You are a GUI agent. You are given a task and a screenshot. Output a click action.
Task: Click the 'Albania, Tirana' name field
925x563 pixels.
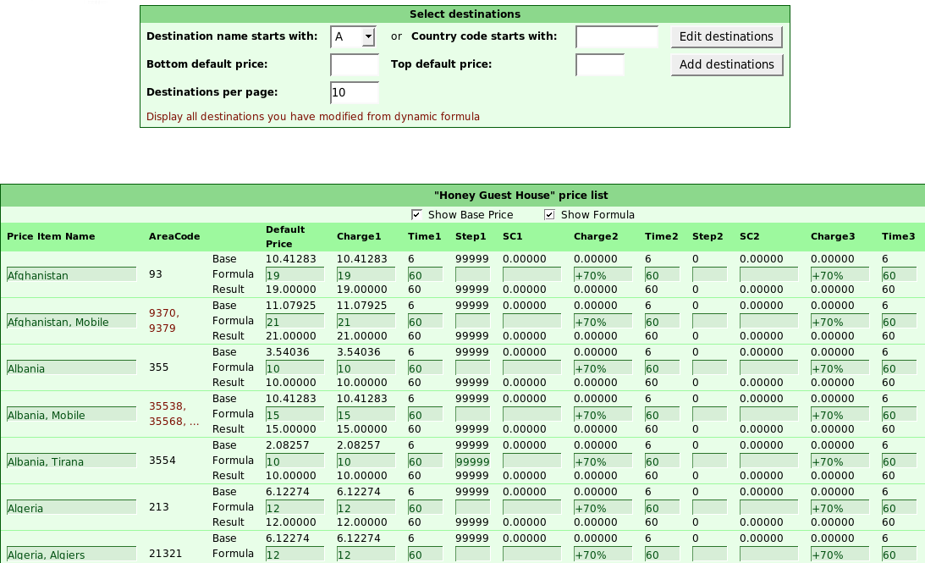pos(71,461)
